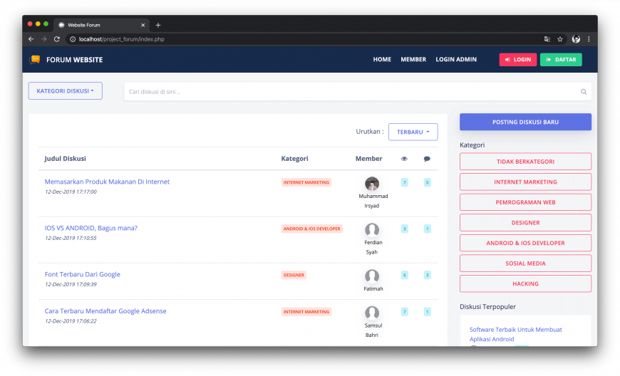Click the Member column header
The width and height of the screenshot is (620, 376).
pos(369,158)
